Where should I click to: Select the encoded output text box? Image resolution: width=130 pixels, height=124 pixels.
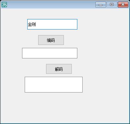pyautogui.click(x=50, y=53)
